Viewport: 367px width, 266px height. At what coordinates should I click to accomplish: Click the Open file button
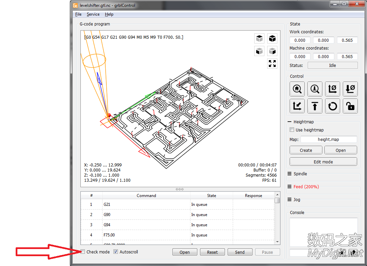click(185, 252)
